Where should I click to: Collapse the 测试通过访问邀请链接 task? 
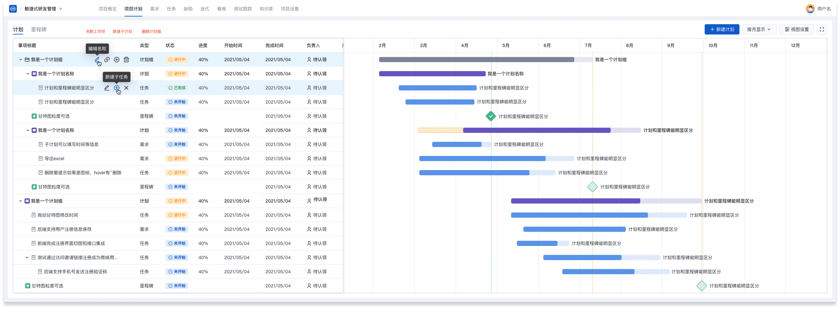(27, 257)
